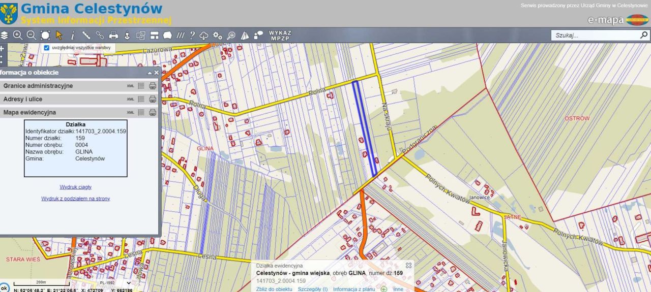Click the zoom out magnifier tool
This screenshot has width=651, height=292.
(32, 36)
